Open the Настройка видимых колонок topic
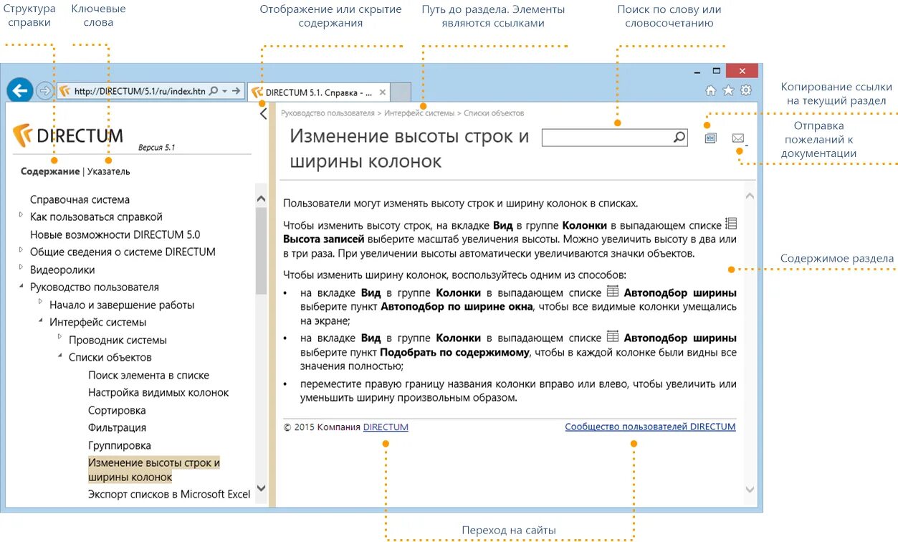This screenshot has width=898, height=542. click(158, 393)
